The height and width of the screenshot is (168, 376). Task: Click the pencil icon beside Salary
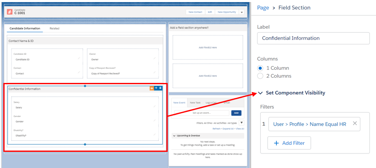click(x=154, y=107)
